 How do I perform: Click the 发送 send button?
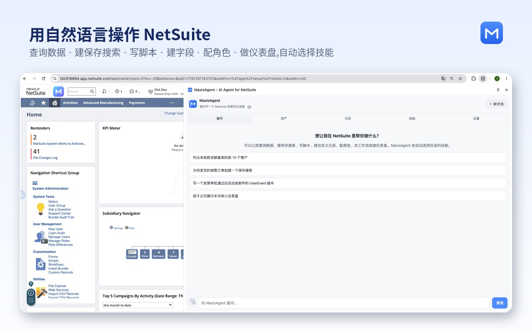[500, 303]
